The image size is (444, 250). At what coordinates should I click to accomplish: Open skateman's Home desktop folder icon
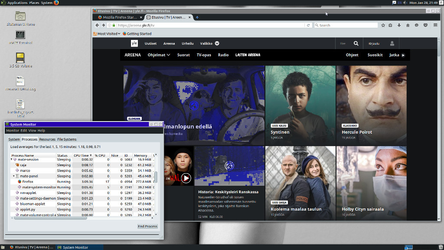[x=20, y=16]
